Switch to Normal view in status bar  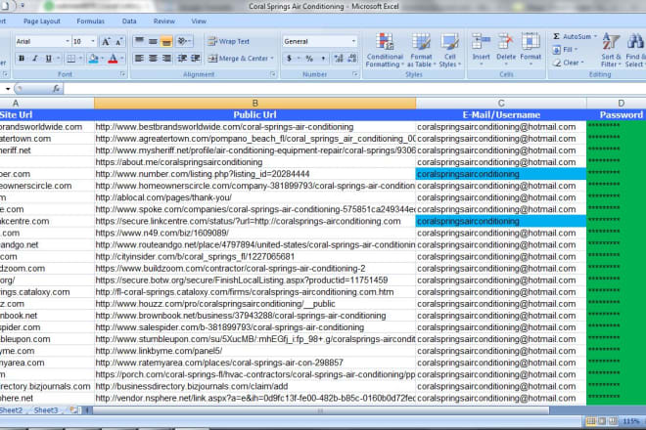(x=590, y=421)
